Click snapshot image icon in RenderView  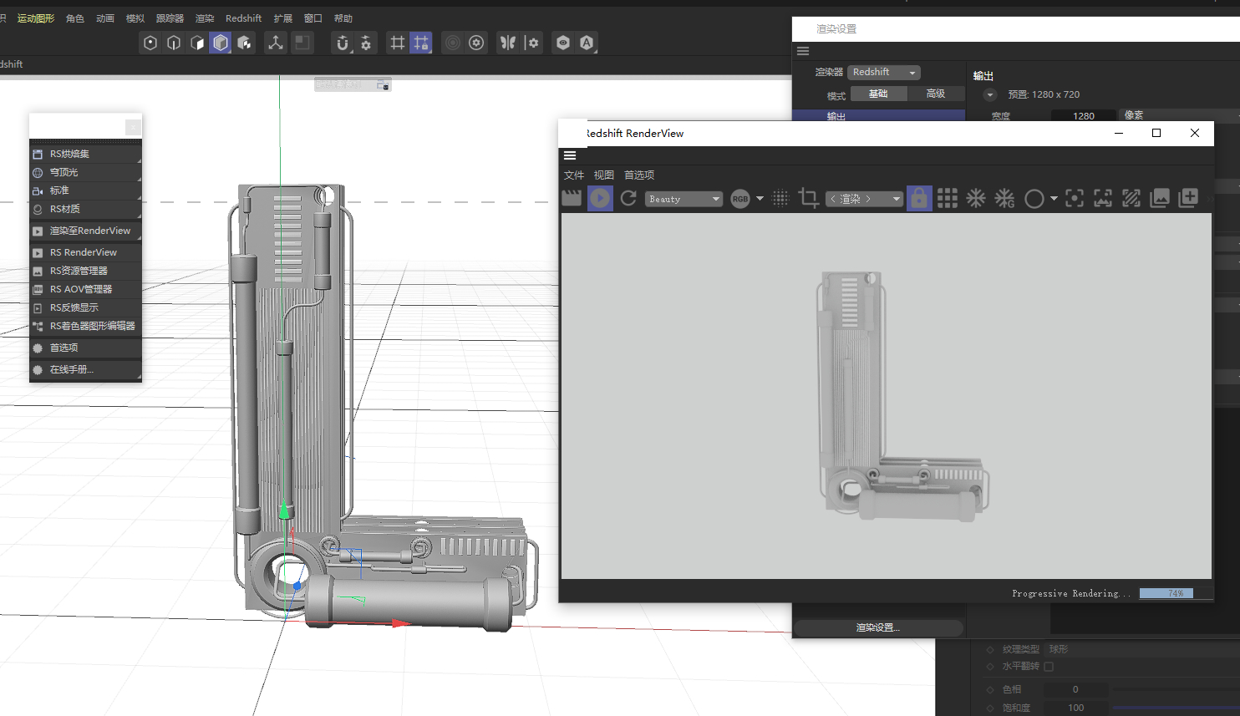click(x=1160, y=198)
